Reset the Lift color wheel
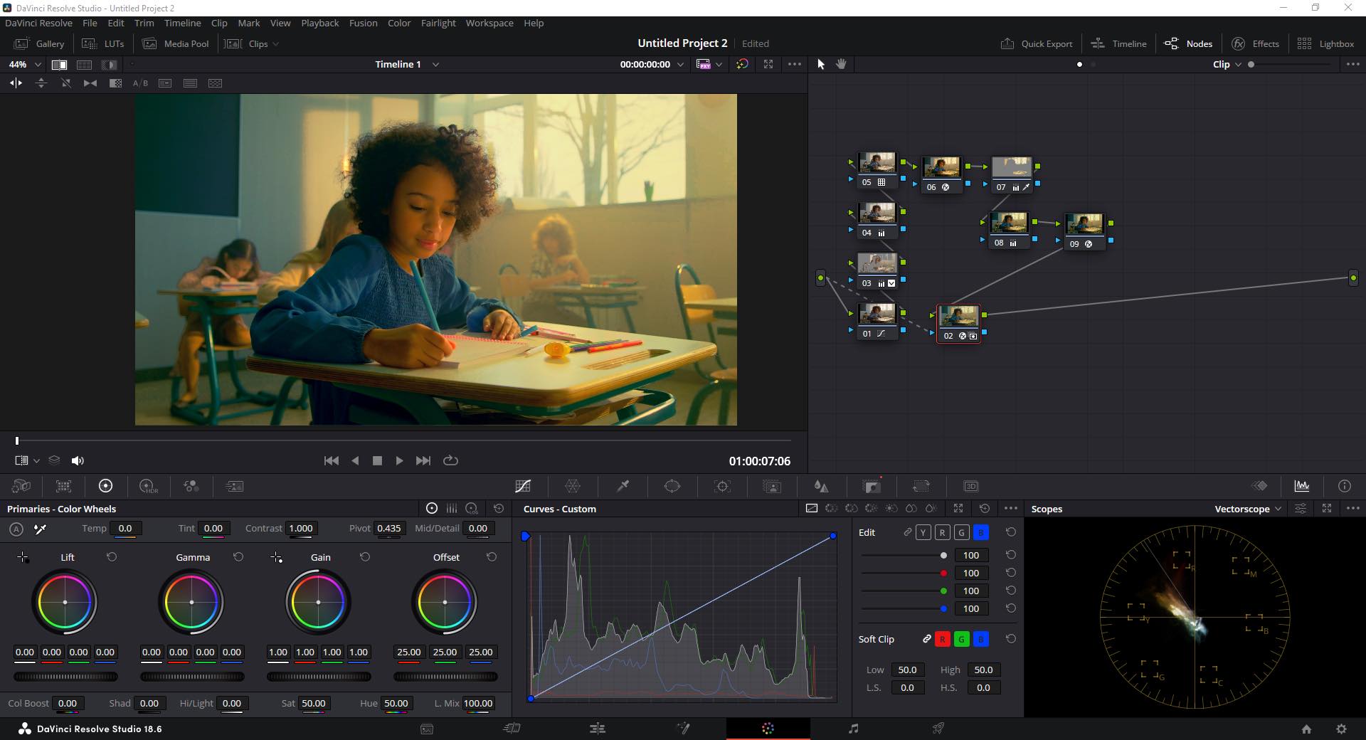The height and width of the screenshot is (740, 1366). pyautogui.click(x=112, y=557)
